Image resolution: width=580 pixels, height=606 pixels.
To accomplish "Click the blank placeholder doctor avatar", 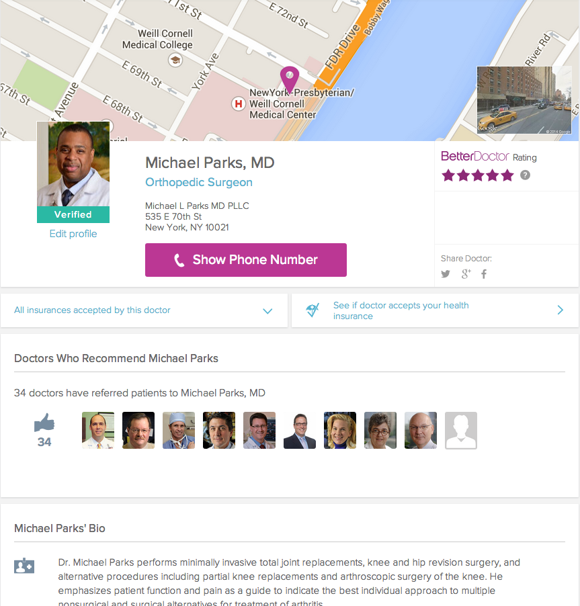I will coord(461,431).
